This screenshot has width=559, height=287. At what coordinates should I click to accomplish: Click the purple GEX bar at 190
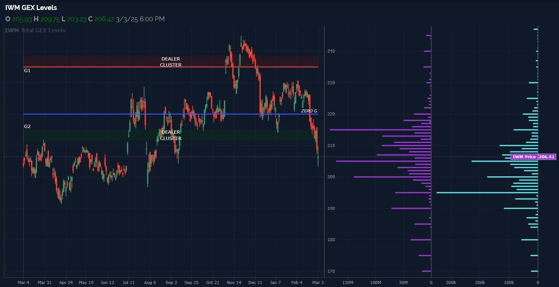tap(411, 209)
